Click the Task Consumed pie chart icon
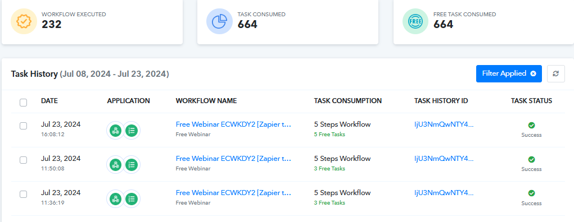Screen dimensions: 574x222 coord(219,21)
